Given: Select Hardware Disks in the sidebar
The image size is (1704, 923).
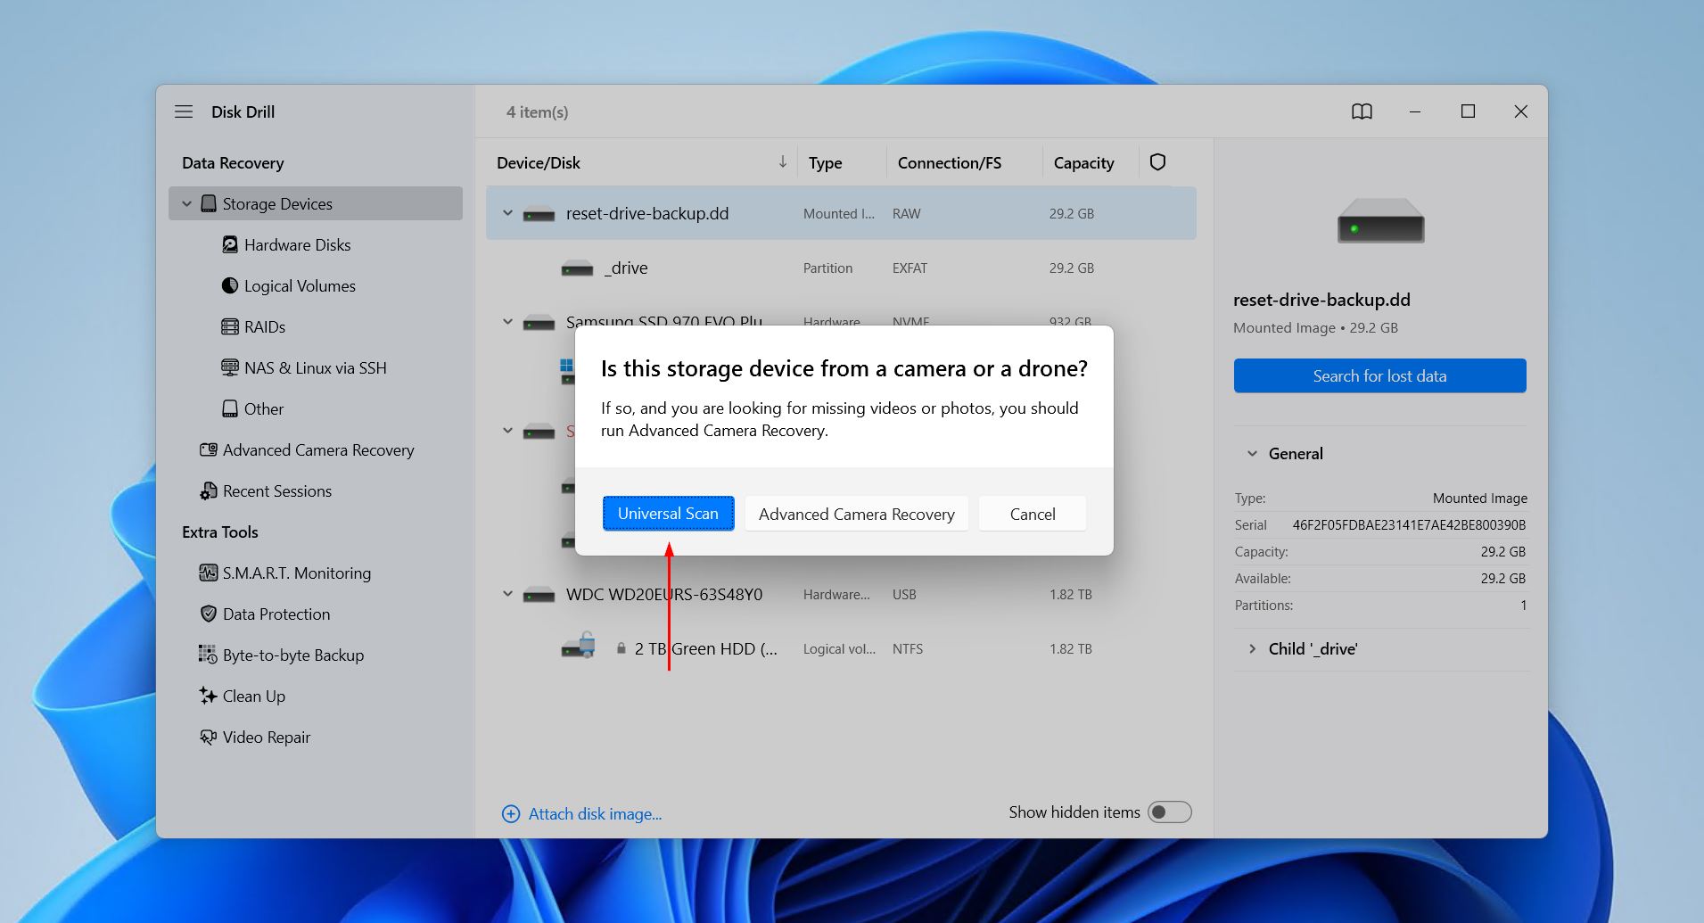Looking at the screenshot, I should tap(298, 244).
